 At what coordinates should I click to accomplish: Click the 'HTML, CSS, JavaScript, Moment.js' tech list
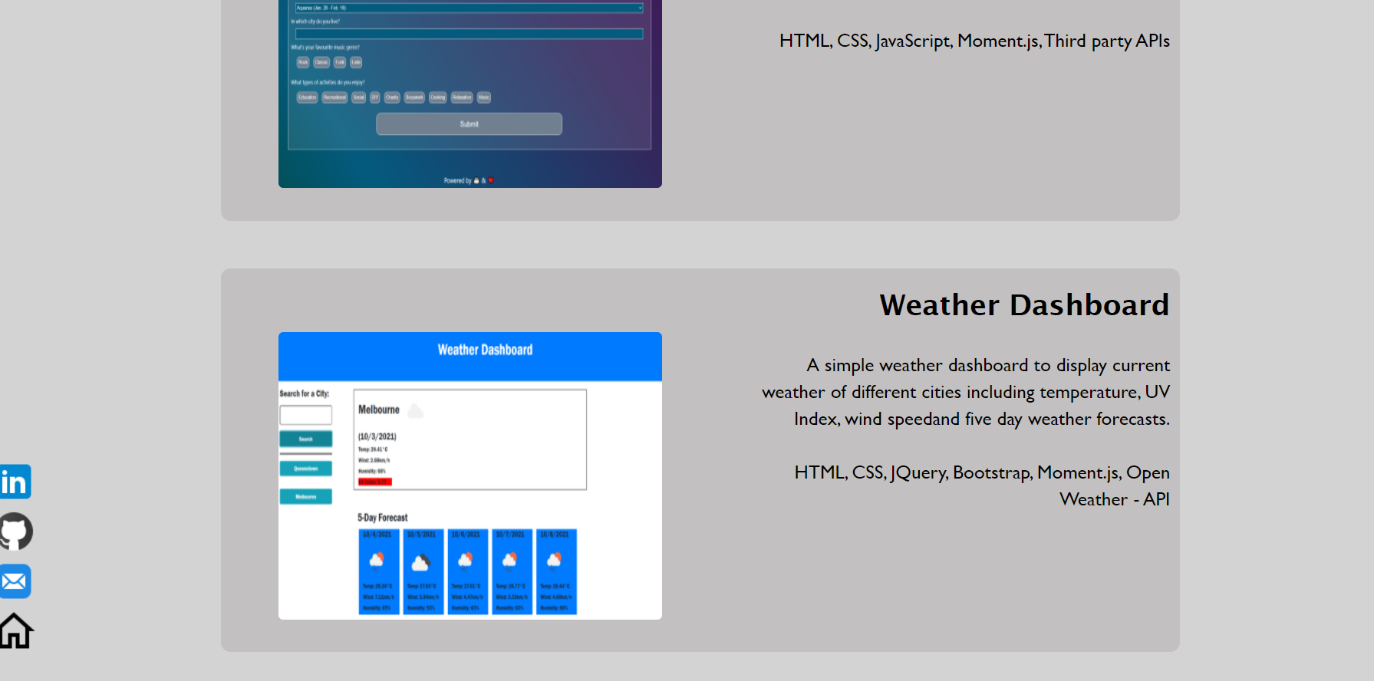point(974,41)
